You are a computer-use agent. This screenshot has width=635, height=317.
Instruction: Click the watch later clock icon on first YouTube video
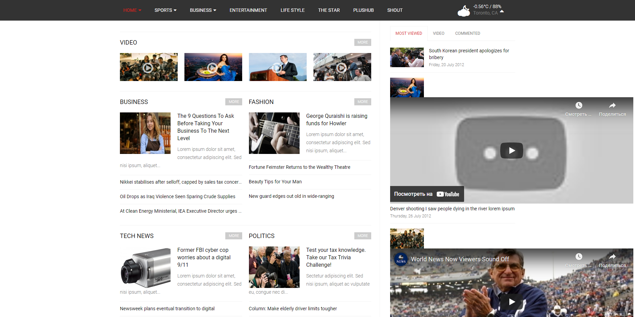pos(579,106)
